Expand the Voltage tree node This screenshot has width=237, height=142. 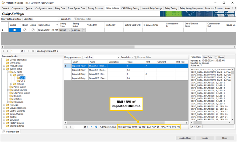tap(11, 84)
